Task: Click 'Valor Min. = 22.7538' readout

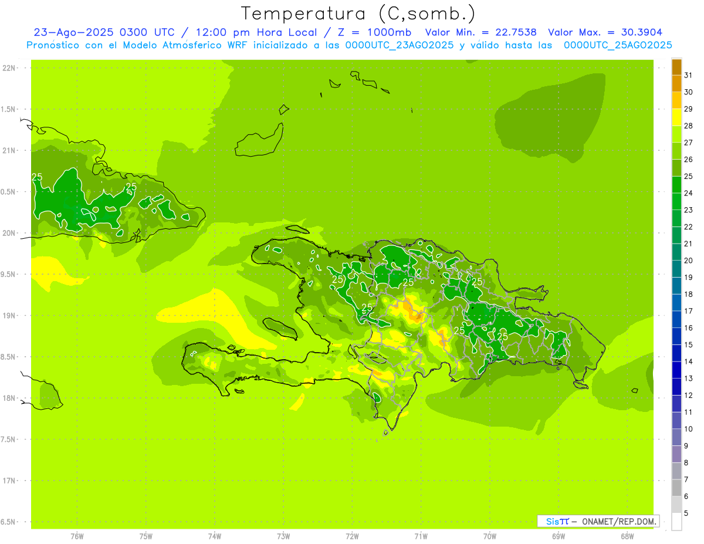Action: [x=480, y=32]
